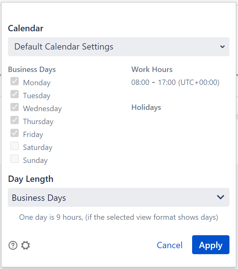Image resolution: width=238 pixels, height=269 pixels.
Task: Click the help question mark icon
Action: click(x=13, y=245)
